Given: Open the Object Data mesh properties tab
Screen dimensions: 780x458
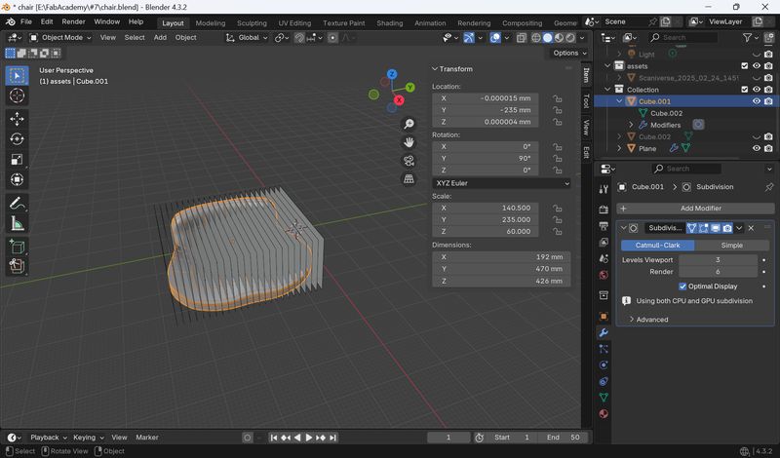Looking at the screenshot, I should point(604,398).
